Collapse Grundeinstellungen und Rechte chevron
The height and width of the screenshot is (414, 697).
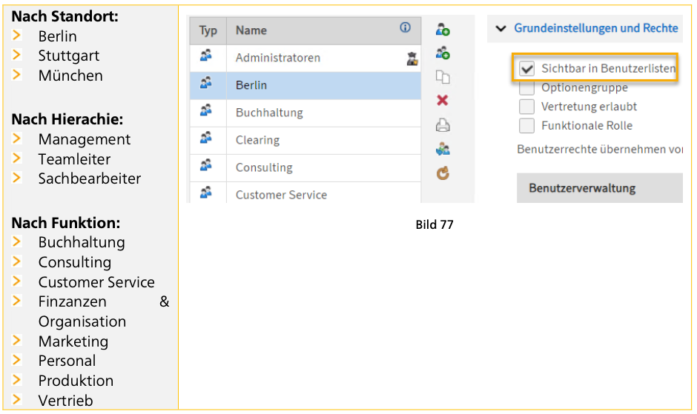[501, 28]
